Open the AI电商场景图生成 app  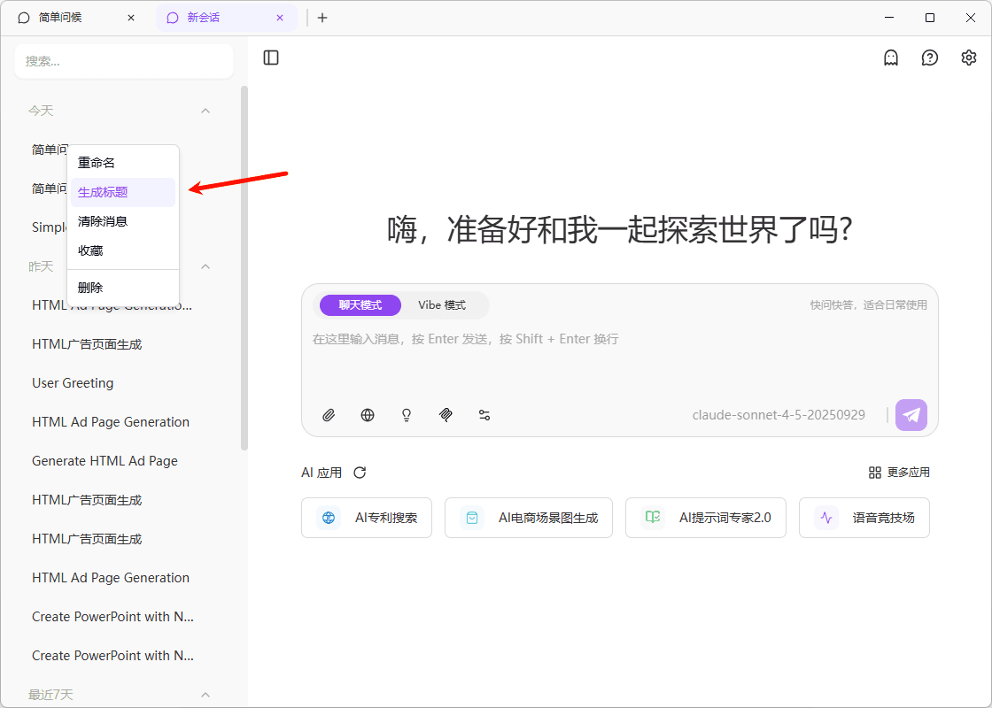(528, 518)
